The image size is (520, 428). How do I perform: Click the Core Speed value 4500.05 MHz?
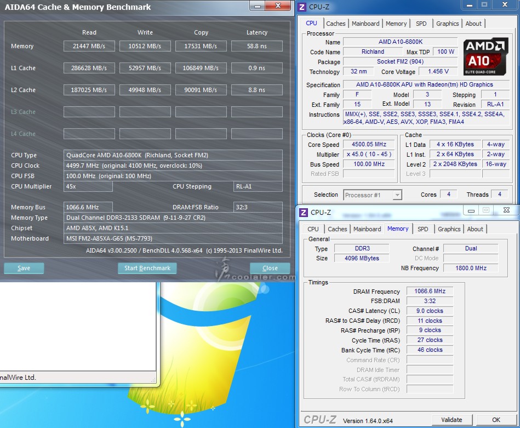point(369,144)
